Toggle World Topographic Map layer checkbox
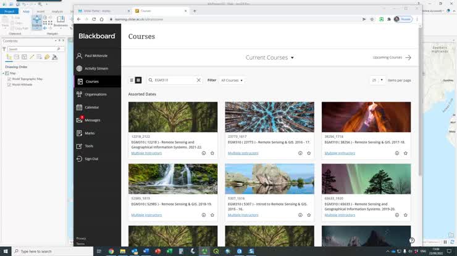Screen dimensions: 457x256 click(x=9, y=79)
